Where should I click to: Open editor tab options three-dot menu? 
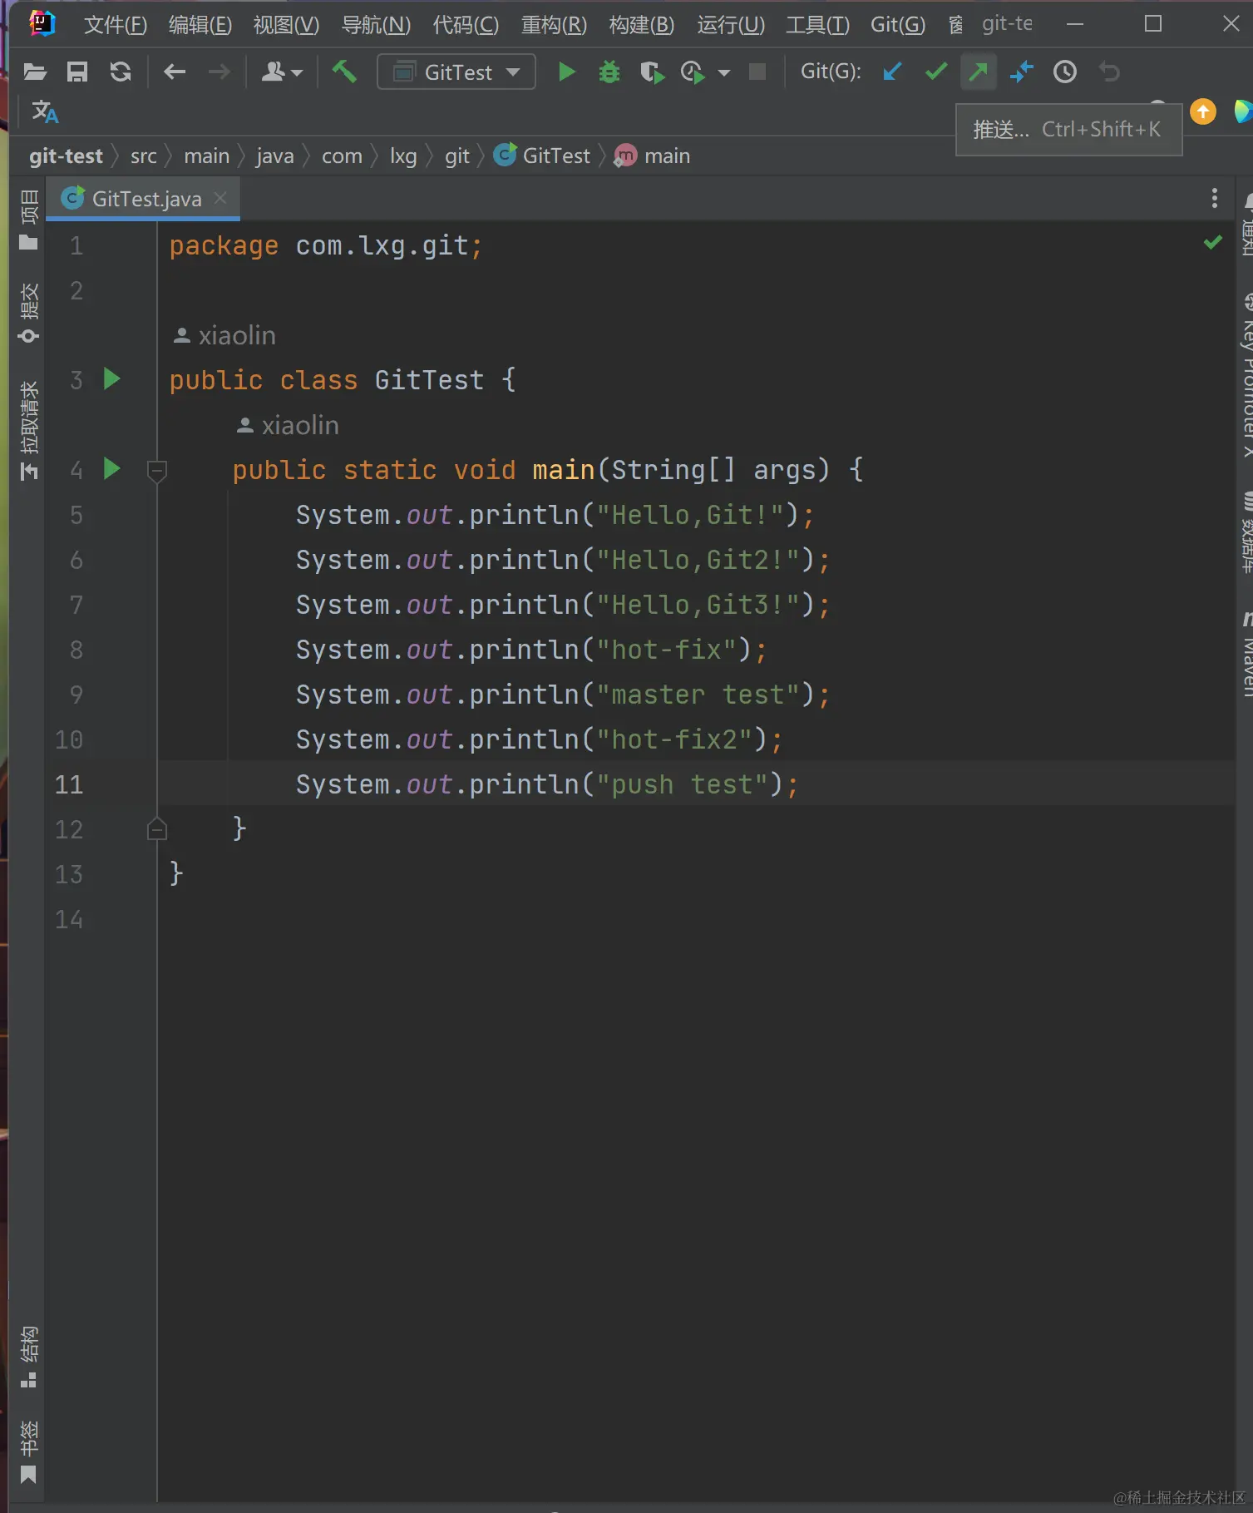[1215, 198]
